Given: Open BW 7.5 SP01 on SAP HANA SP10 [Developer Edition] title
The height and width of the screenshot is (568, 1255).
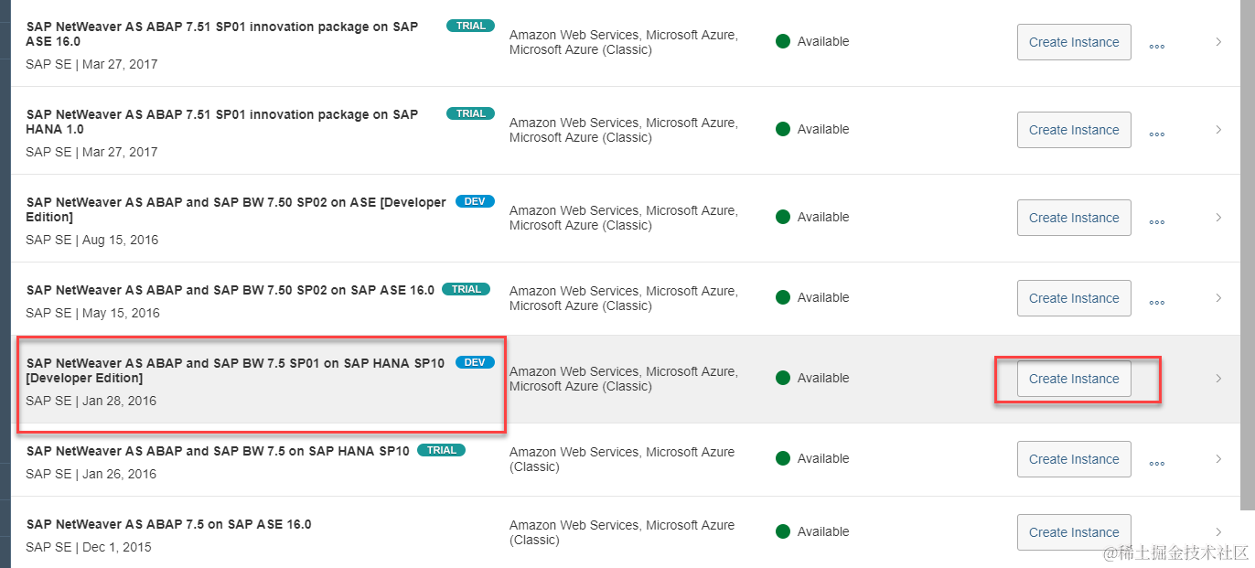Looking at the screenshot, I should 235,370.
